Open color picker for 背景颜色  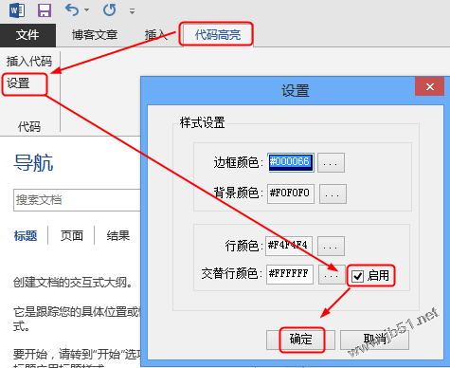[333, 193]
